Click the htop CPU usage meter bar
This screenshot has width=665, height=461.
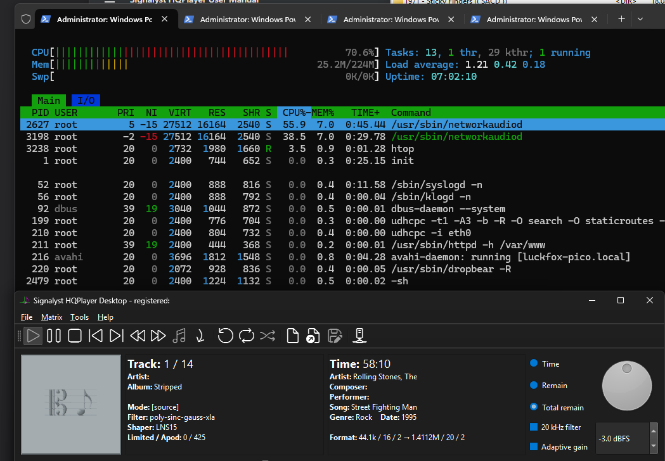click(205, 53)
